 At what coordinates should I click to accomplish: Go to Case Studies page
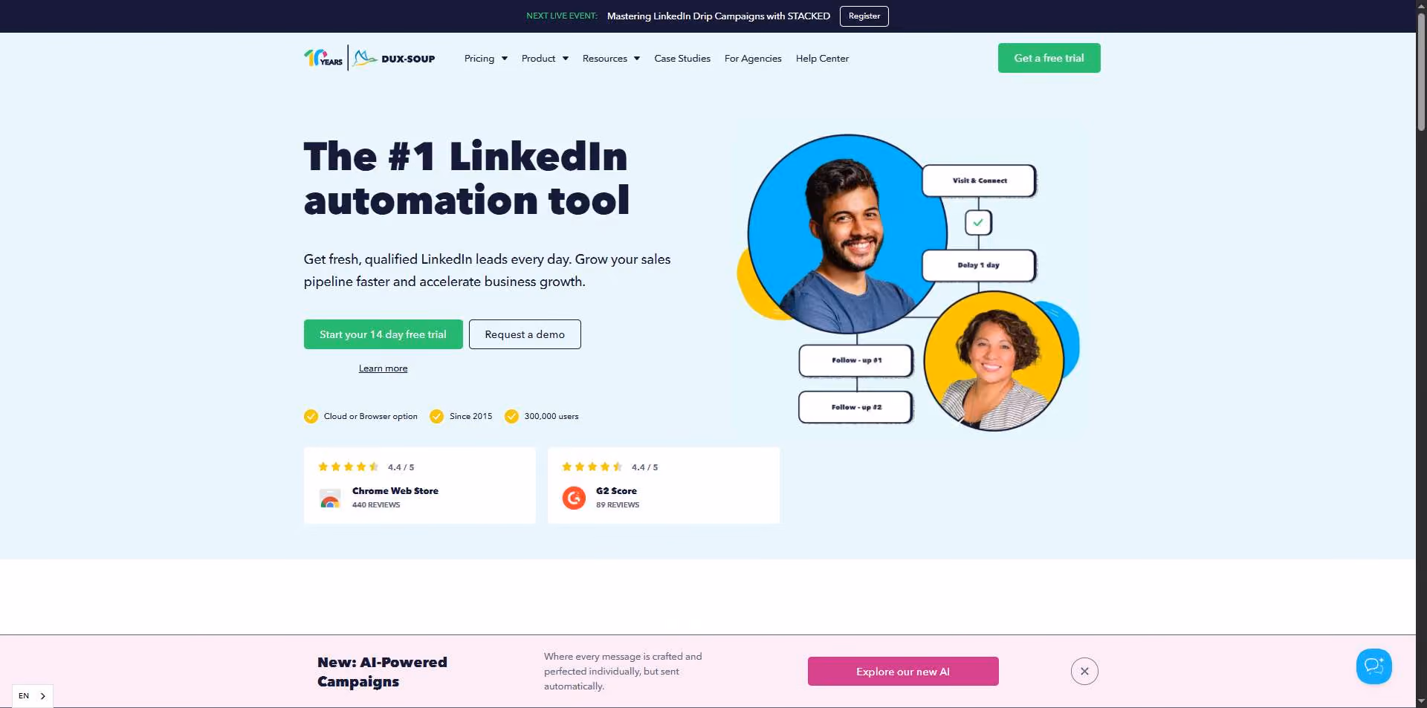point(682,58)
